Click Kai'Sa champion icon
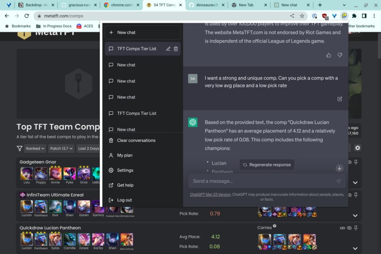Image resolution: width=381 pixels, height=254 pixels. point(98,239)
